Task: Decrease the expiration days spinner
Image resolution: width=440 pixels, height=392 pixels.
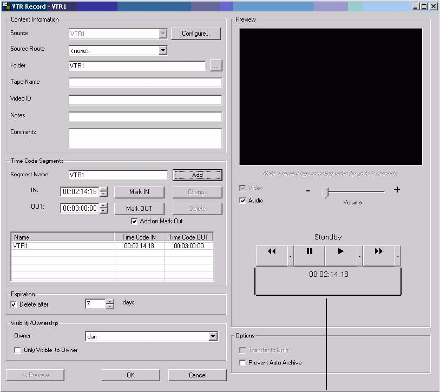Action: click(110, 307)
